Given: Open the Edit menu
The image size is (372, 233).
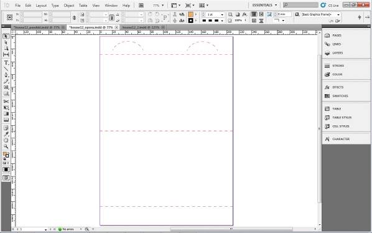Looking at the screenshot, I should point(28,5).
